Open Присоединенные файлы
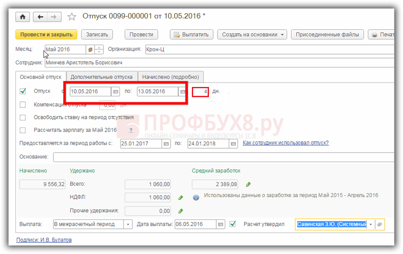 (327, 35)
